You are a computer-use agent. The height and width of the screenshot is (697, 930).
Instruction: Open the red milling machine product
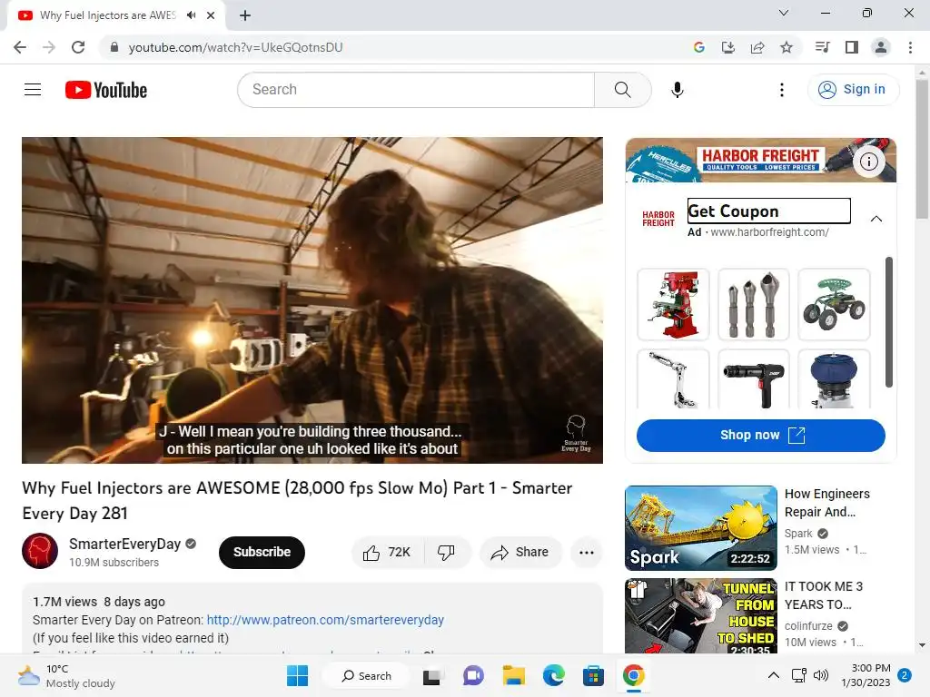[x=673, y=305]
